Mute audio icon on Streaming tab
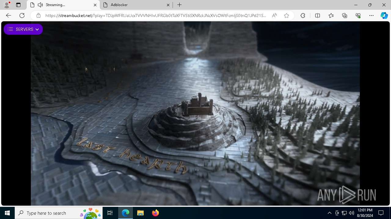 [40, 5]
